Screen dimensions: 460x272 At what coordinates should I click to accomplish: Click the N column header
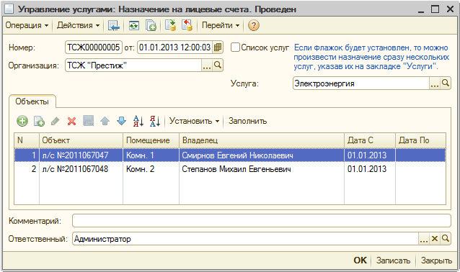point(27,140)
